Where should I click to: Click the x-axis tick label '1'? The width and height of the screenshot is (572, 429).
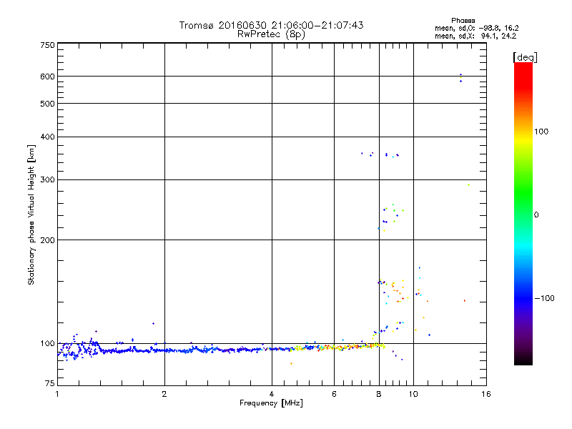click(57, 394)
